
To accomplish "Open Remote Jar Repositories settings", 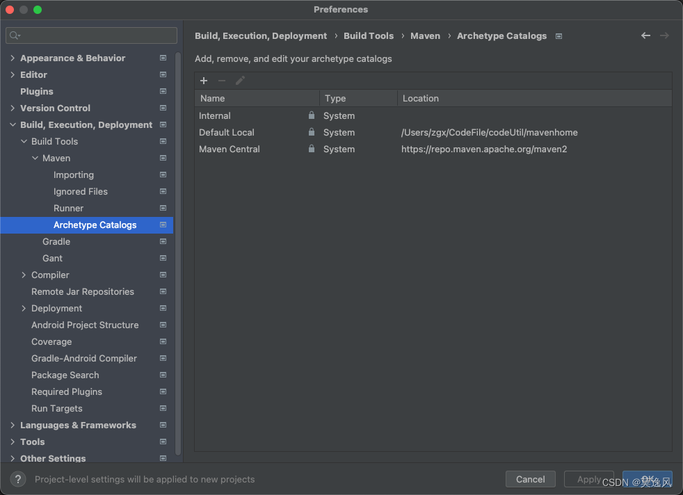I will [x=83, y=292].
